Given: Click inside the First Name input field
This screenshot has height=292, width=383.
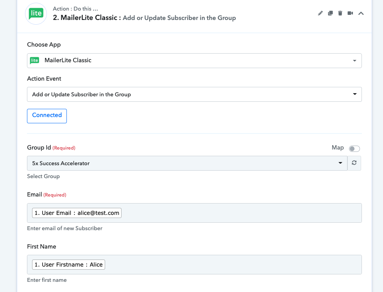Looking at the screenshot, I should (194, 264).
